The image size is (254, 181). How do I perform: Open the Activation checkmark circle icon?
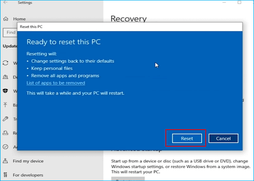tap(6, 147)
